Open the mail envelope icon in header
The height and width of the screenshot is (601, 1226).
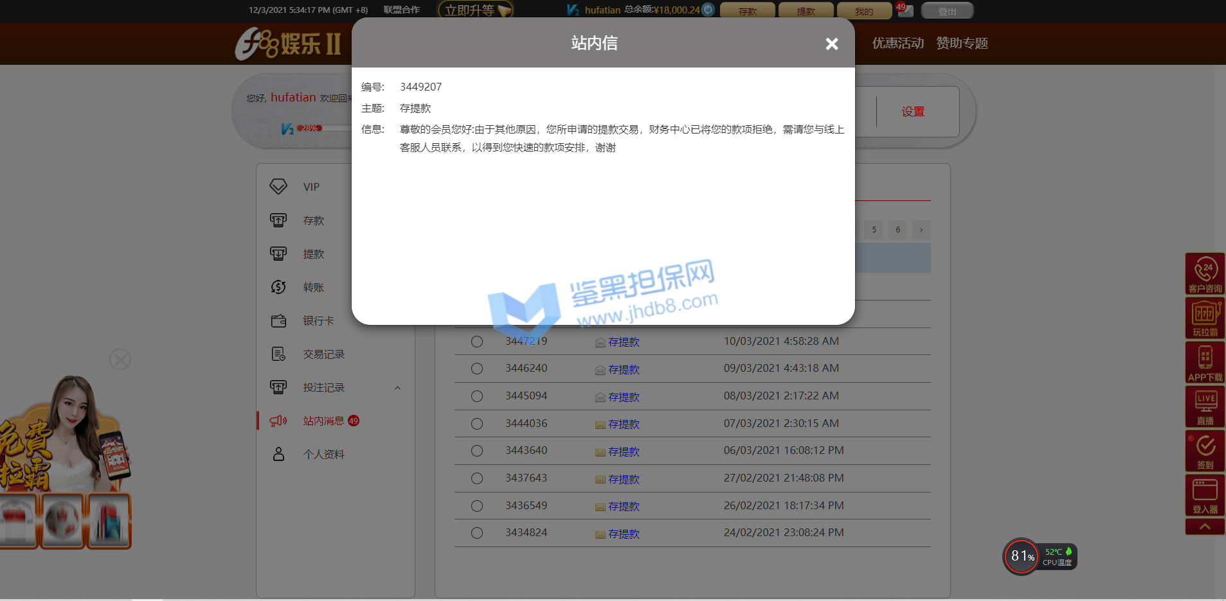pos(905,10)
